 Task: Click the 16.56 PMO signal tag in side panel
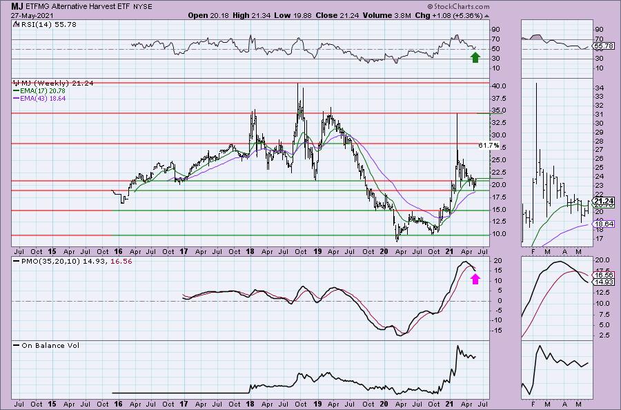tap(603, 275)
